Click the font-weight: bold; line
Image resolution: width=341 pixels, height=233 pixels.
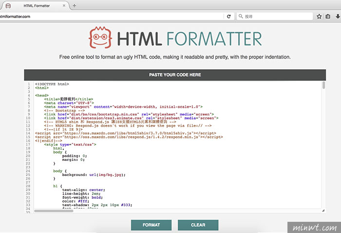[x=82, y=197]
